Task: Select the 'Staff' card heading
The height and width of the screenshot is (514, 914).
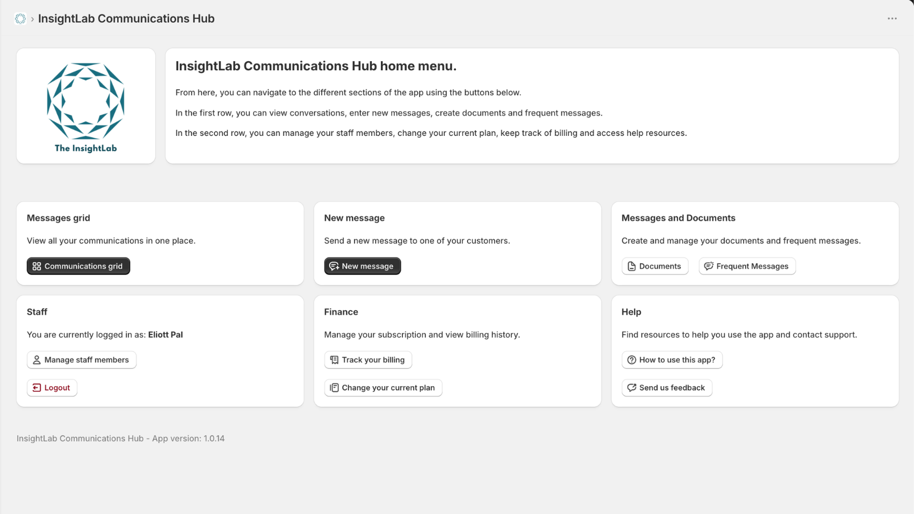Action: point(37,312)
